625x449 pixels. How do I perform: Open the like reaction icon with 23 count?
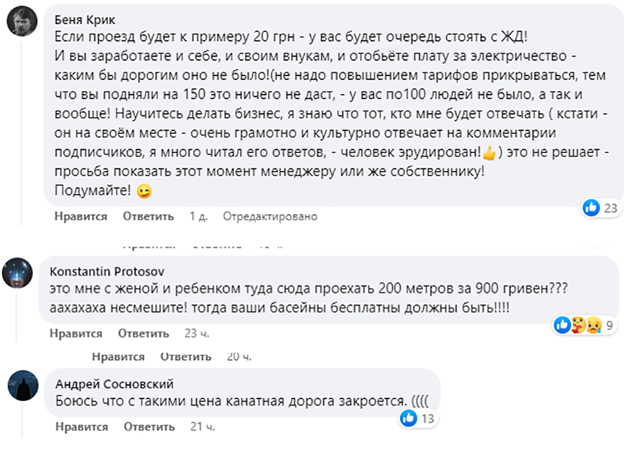click(x=591, y=208)
